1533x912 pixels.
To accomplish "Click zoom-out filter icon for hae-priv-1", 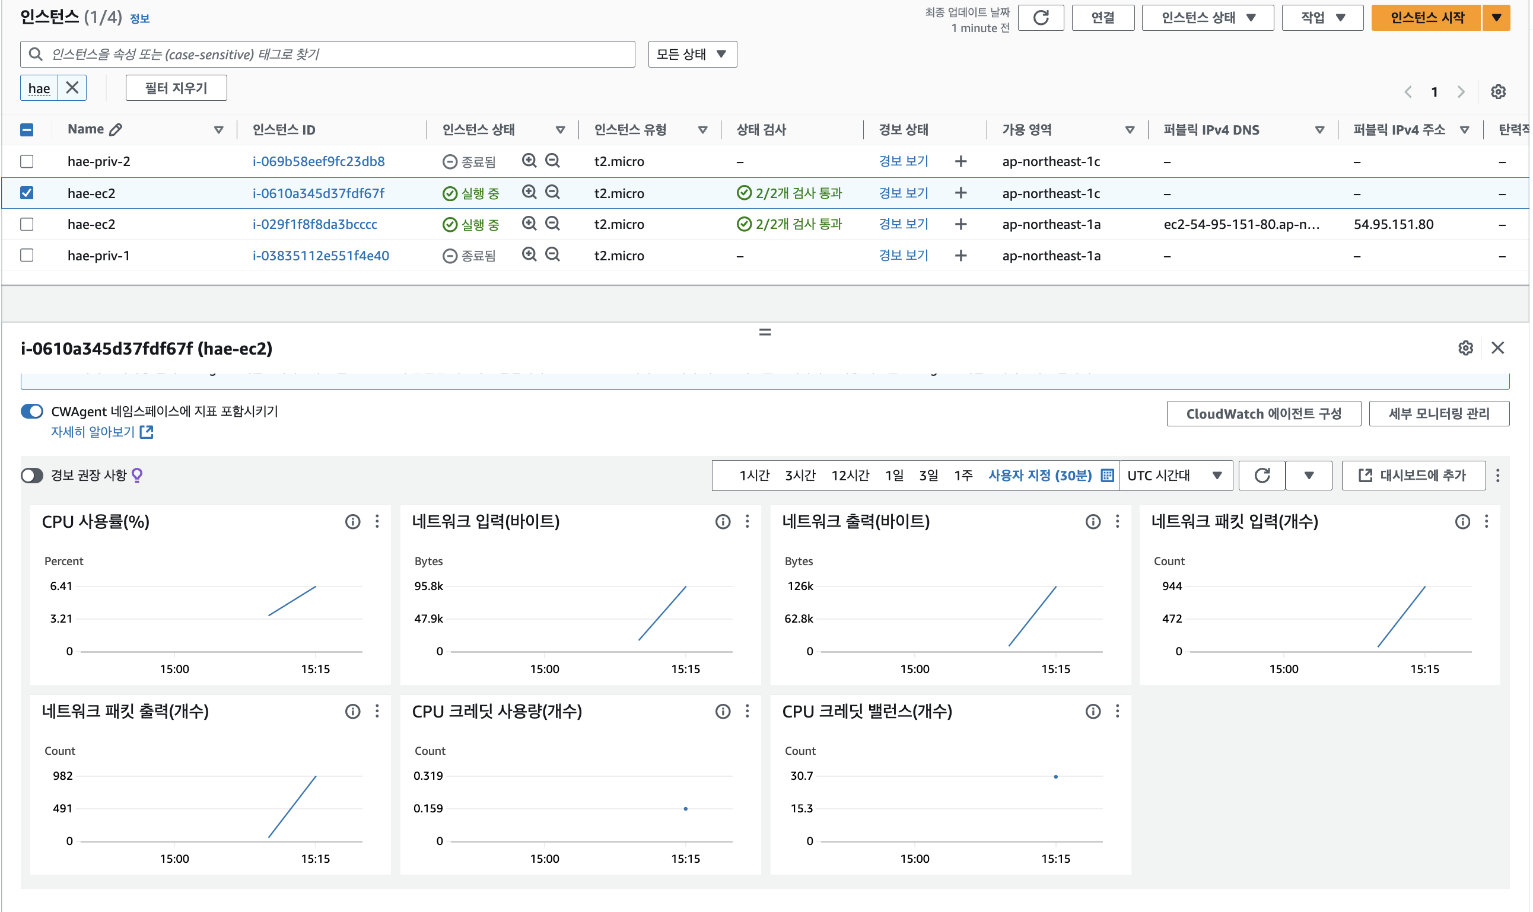I will 552,254.
